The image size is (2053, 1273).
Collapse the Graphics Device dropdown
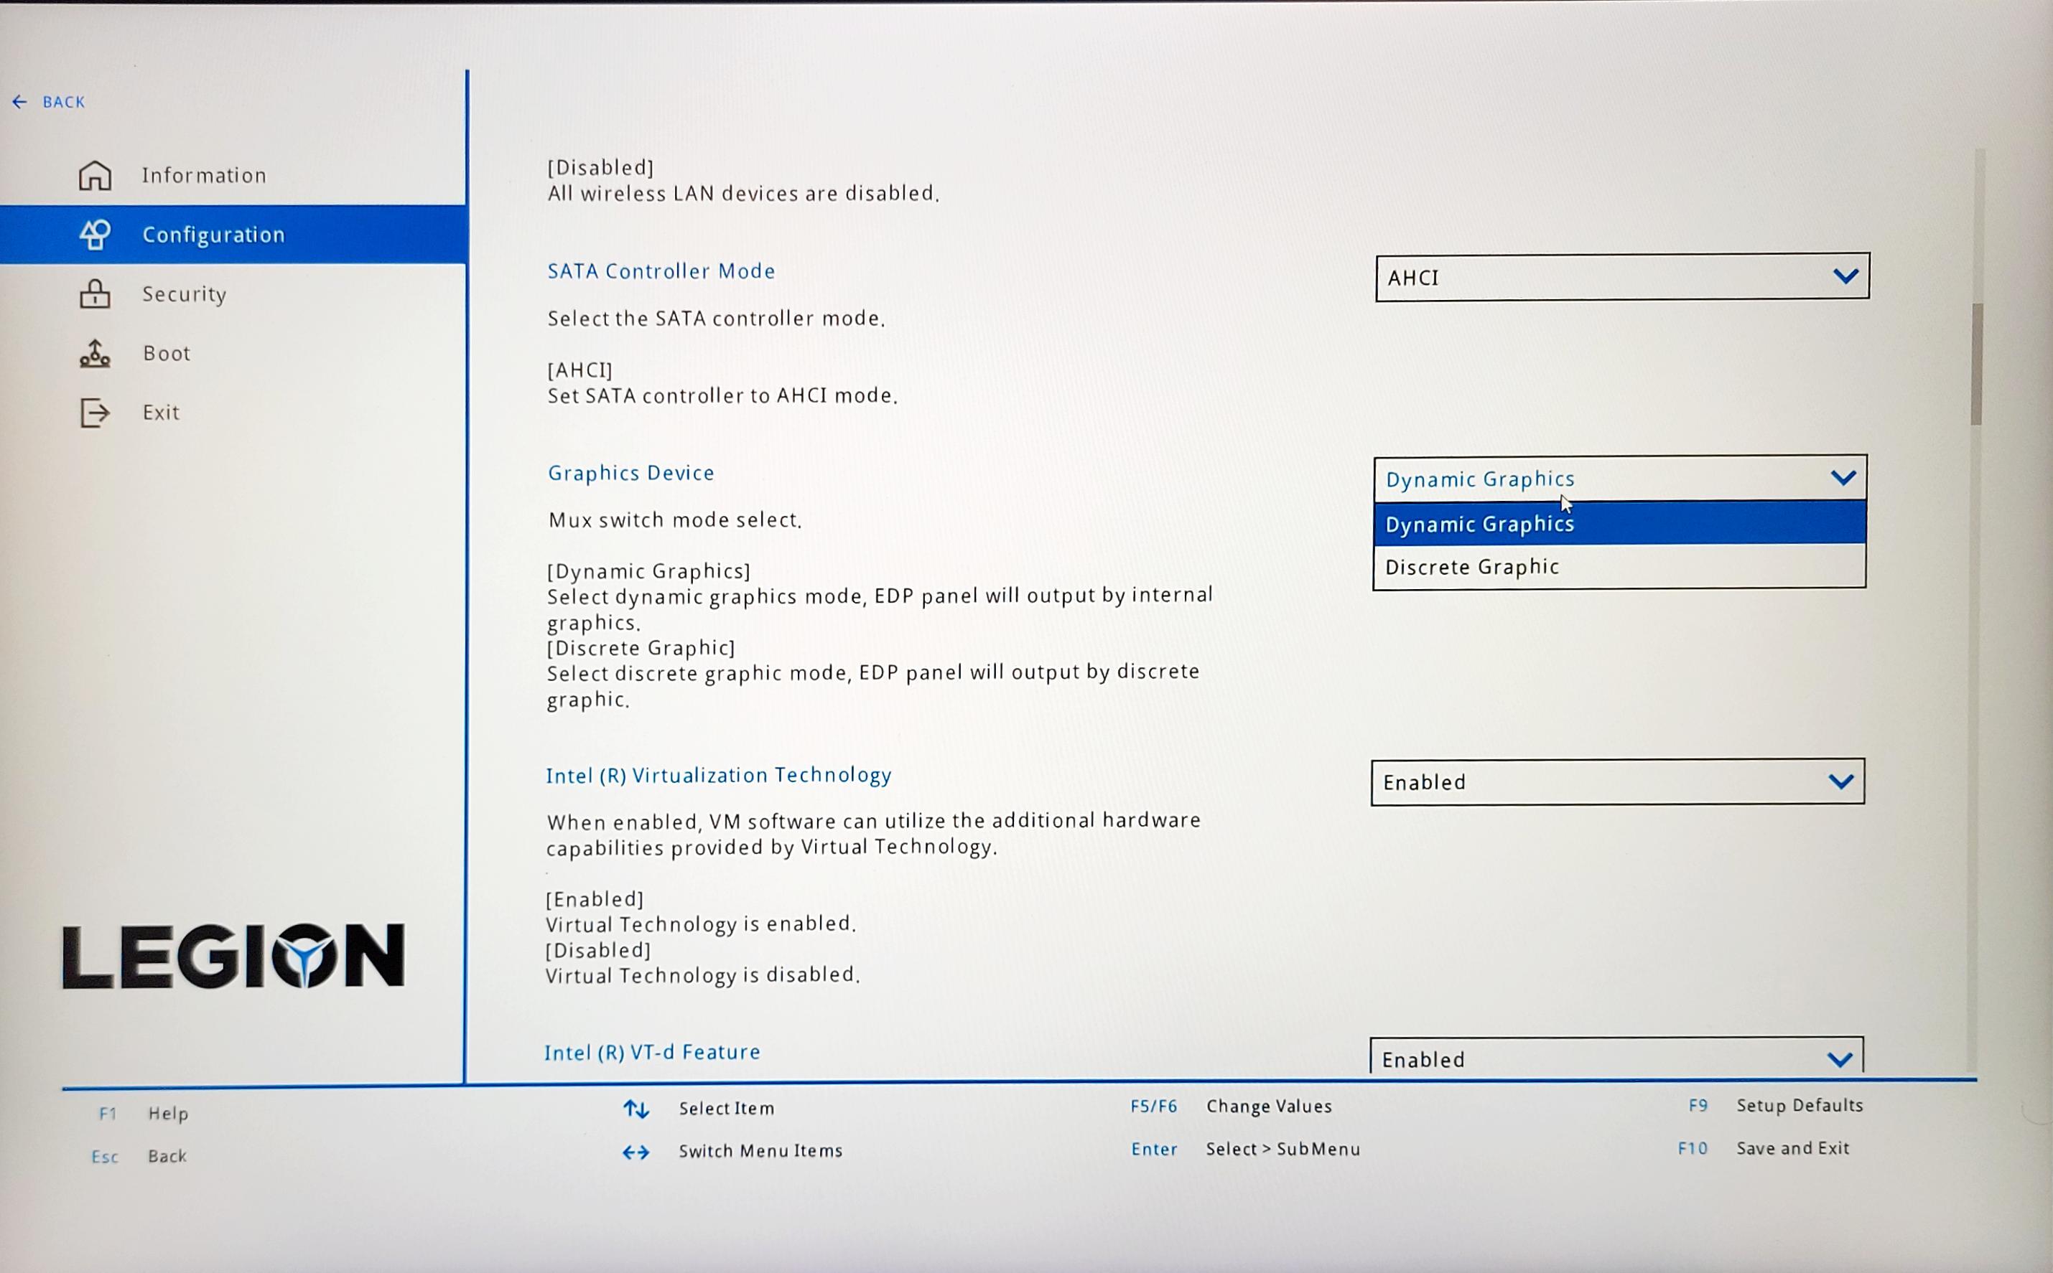[x=1619, y=478]
